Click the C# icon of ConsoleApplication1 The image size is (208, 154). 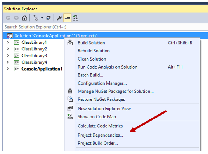(17, 69)
